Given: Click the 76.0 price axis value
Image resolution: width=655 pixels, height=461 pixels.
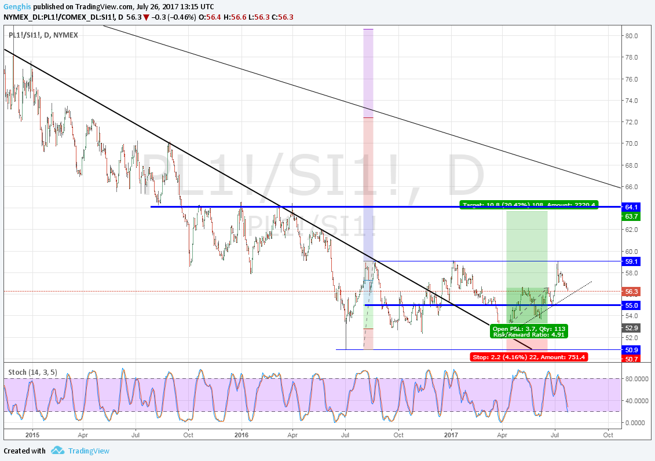Looking at the screenshot, I should (x=631, y=79).
